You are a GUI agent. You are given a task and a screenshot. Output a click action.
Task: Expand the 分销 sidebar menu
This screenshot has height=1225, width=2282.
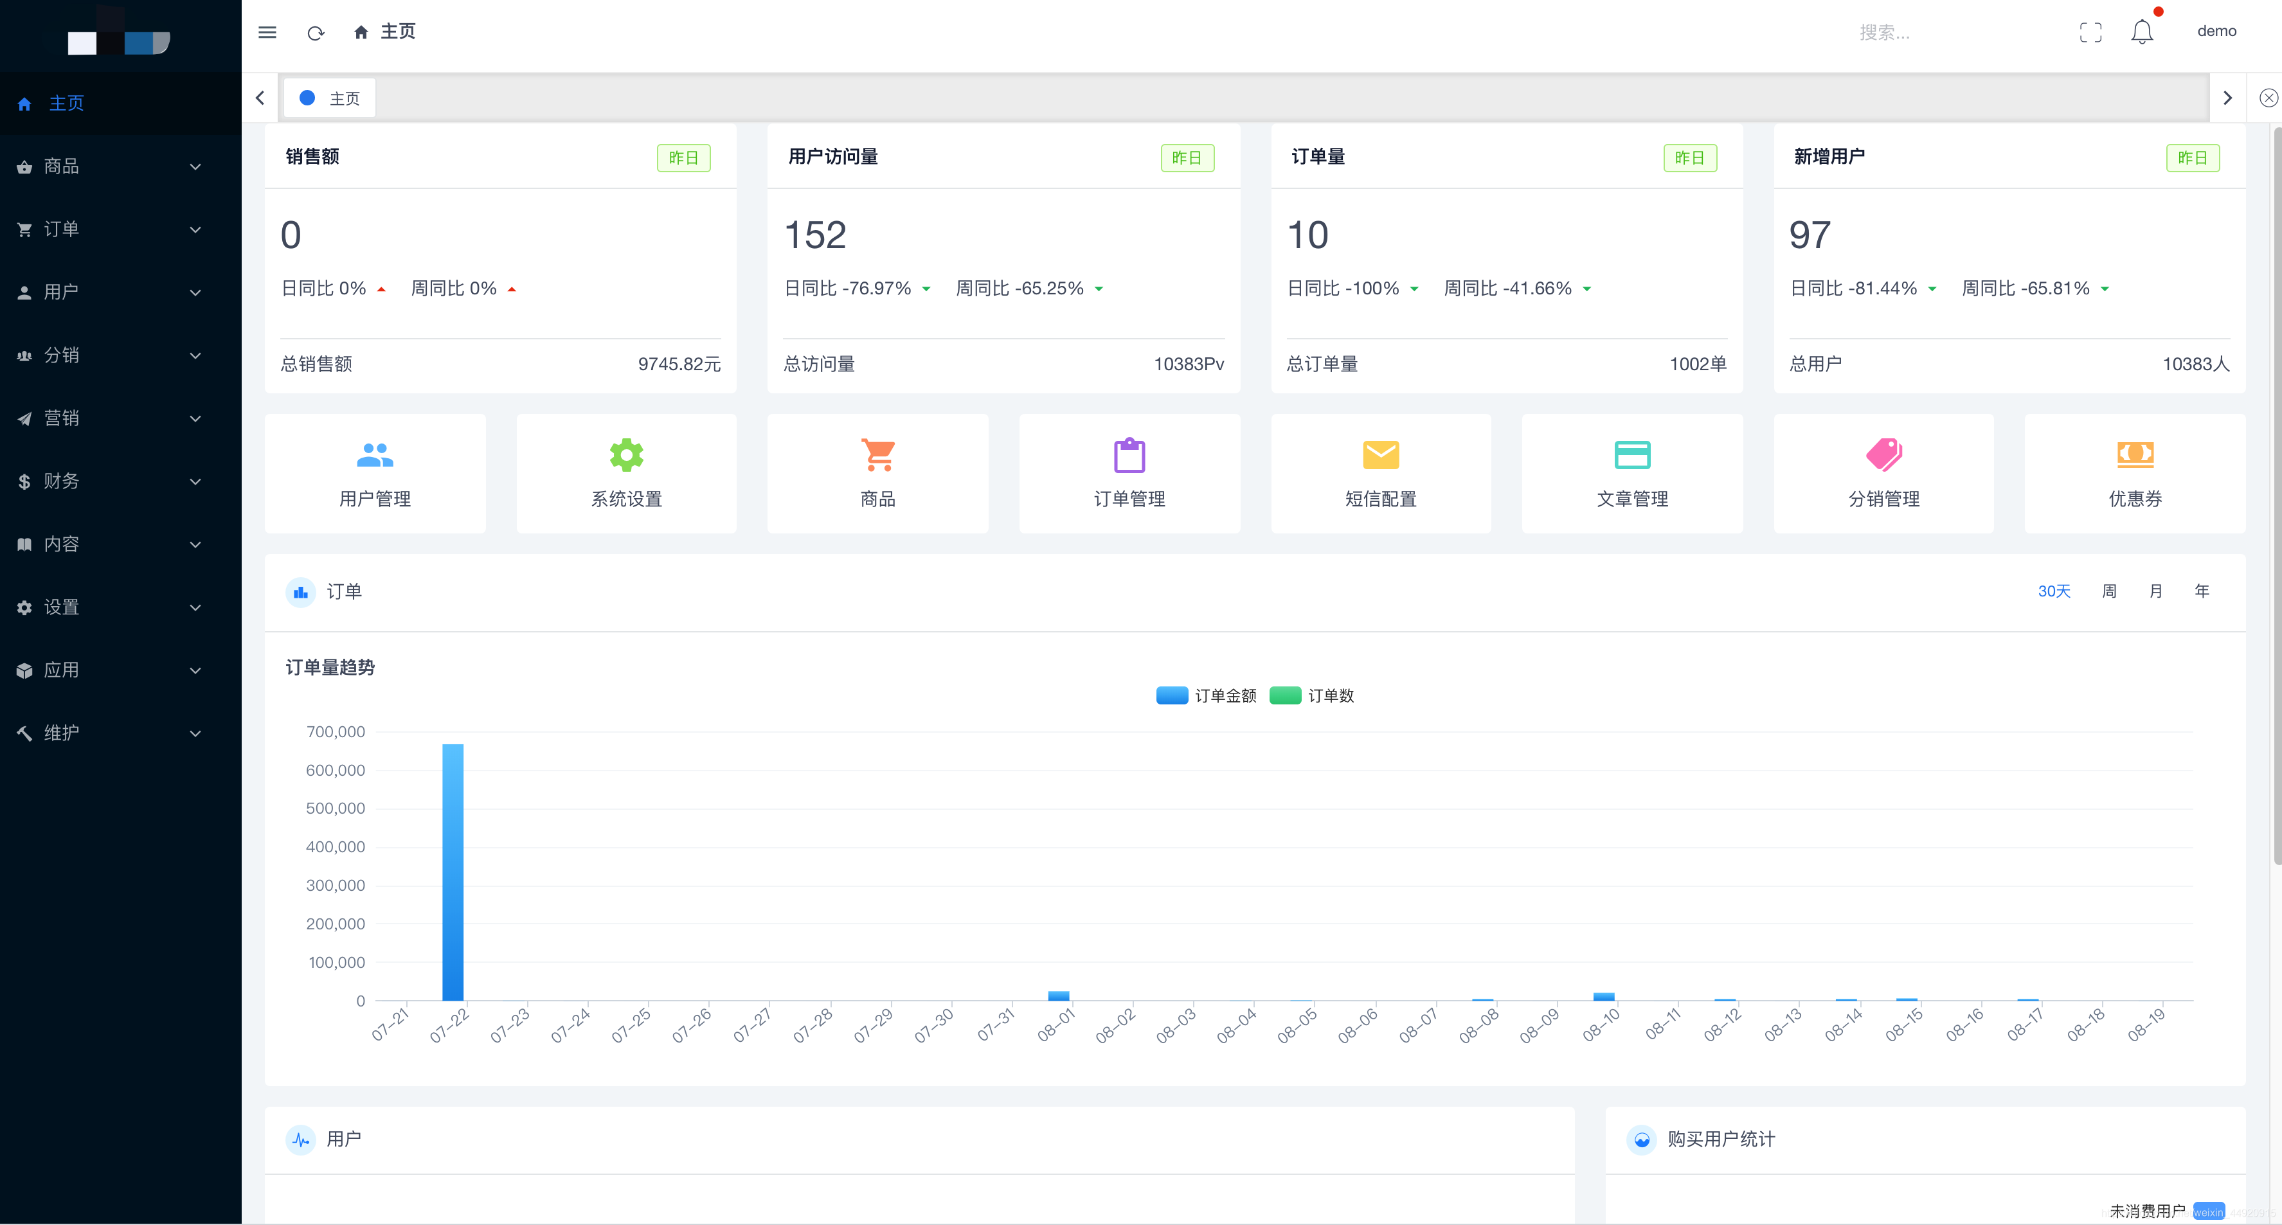tap(120, 355)
